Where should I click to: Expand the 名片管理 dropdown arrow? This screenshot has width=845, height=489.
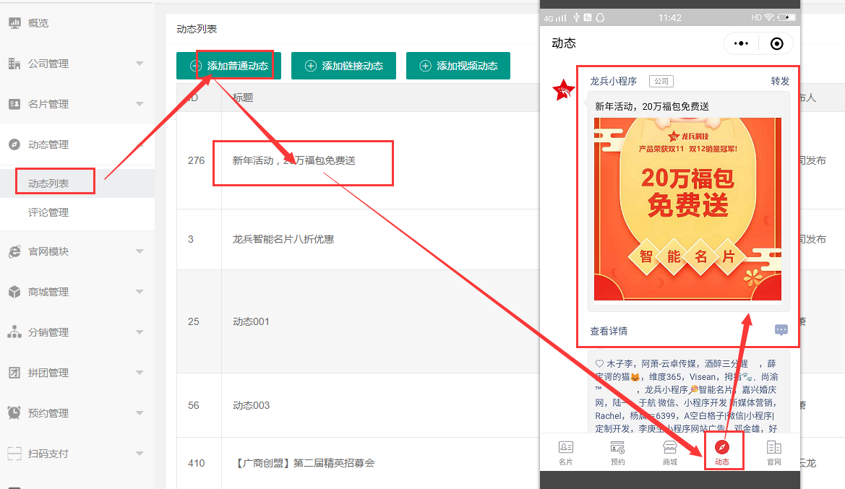coord(140,104)
